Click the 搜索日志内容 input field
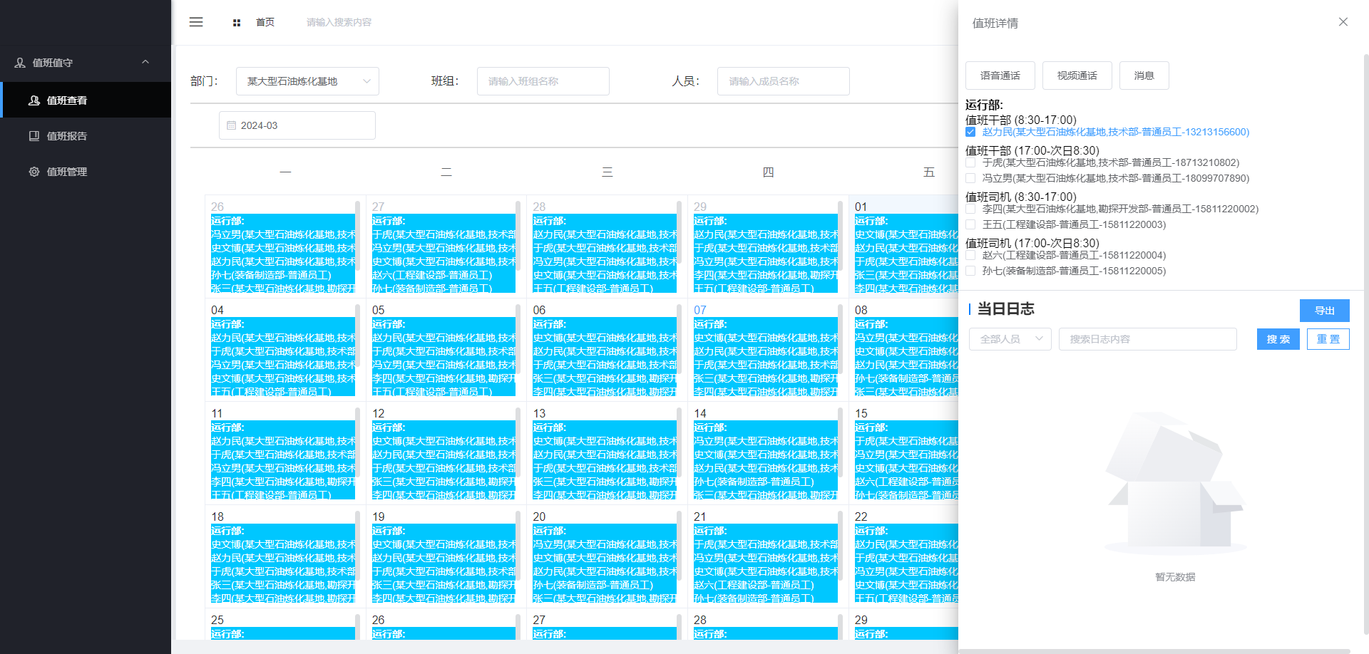Viewport: 1369px width, 654px height. click(x=1147, y=339)
